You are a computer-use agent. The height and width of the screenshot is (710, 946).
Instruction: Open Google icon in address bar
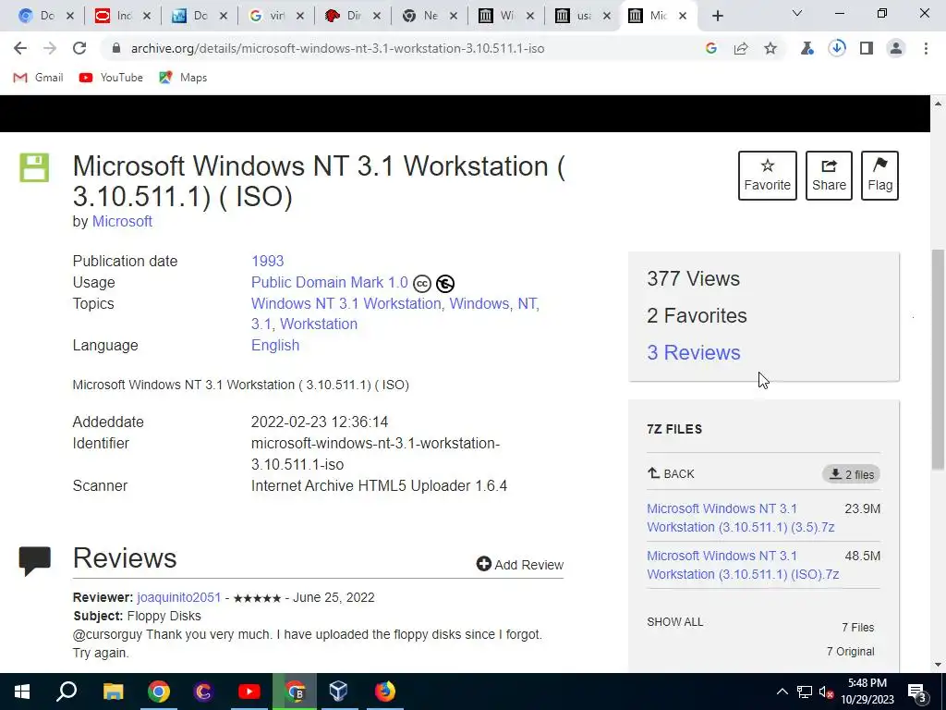click(x=711, y=48)
